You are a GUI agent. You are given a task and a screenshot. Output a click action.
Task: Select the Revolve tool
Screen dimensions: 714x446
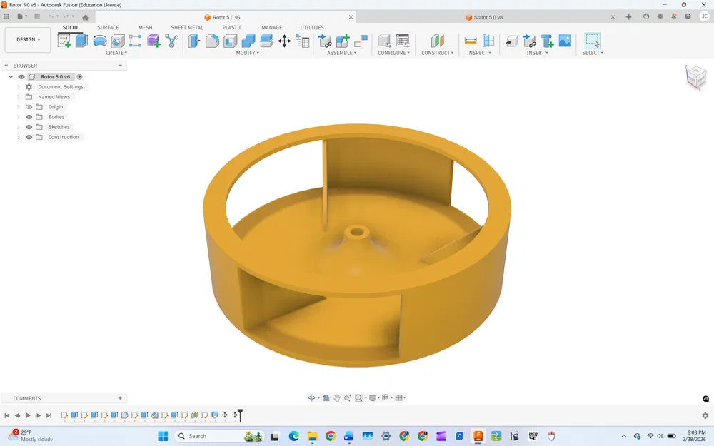coord(100,41)
